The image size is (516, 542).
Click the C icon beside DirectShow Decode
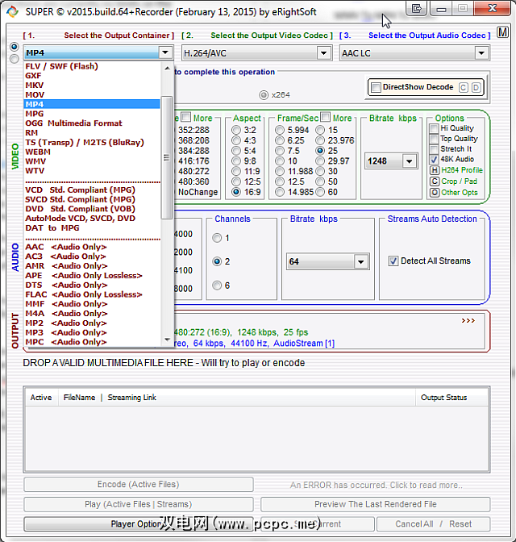click(x=464, y=87)
